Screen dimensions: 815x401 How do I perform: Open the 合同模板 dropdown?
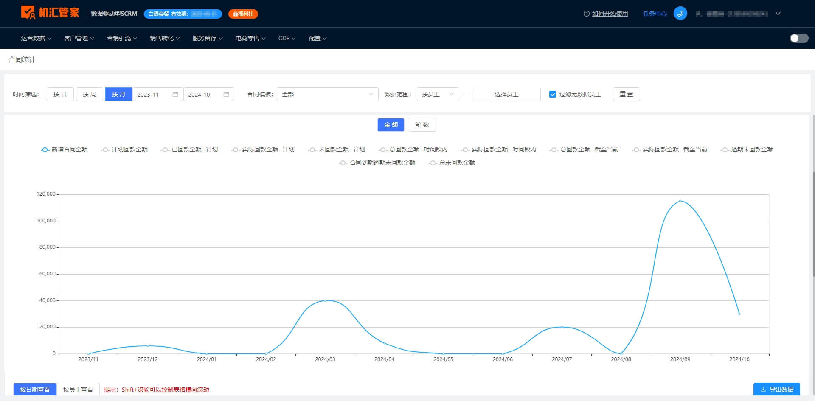pos(327,94)
